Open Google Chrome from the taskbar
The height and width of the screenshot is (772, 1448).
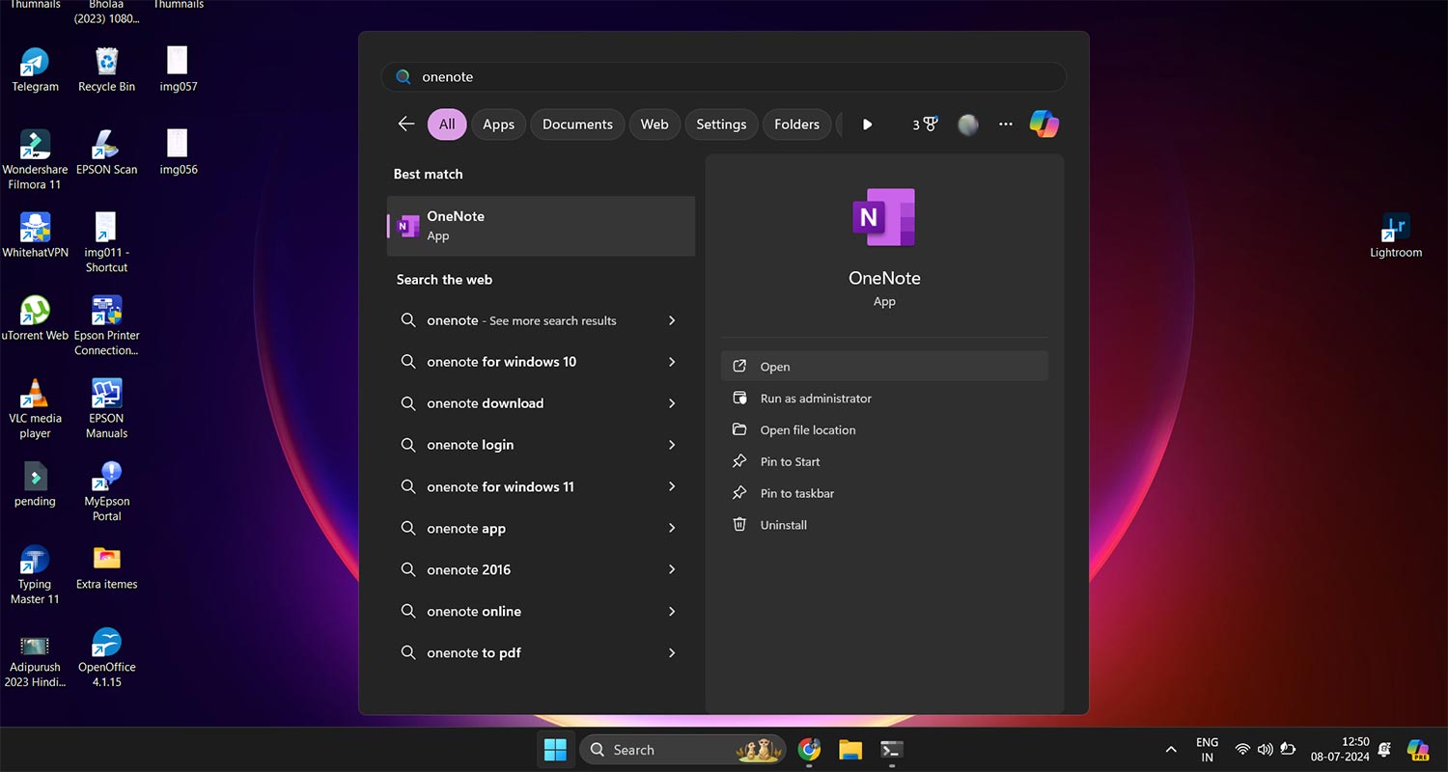point(809,750)
